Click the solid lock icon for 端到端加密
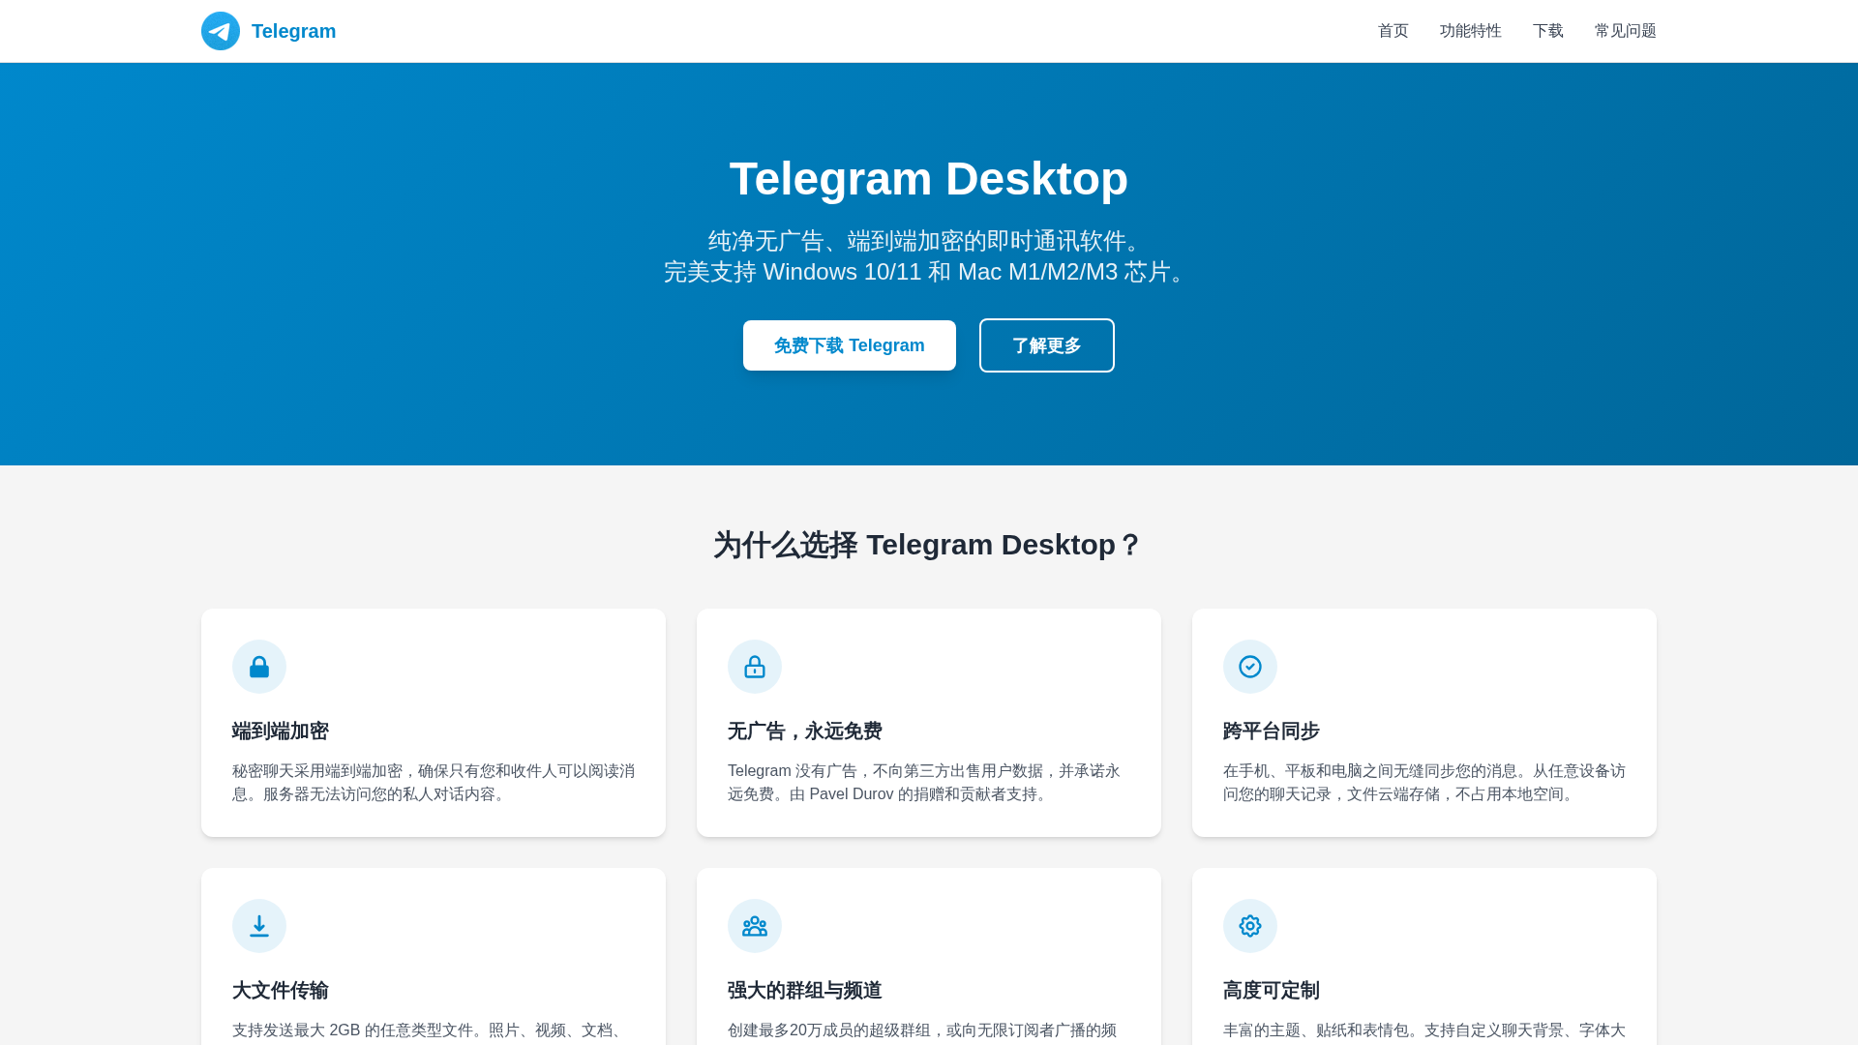This screenshot has height=1045, width=1858. [x=259, y=667]
